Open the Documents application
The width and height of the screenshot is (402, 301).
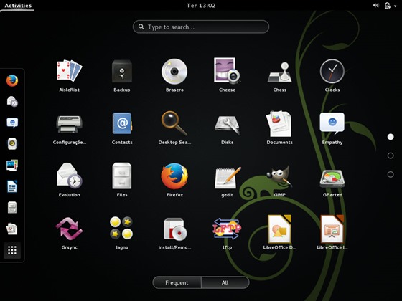[279, 124]
